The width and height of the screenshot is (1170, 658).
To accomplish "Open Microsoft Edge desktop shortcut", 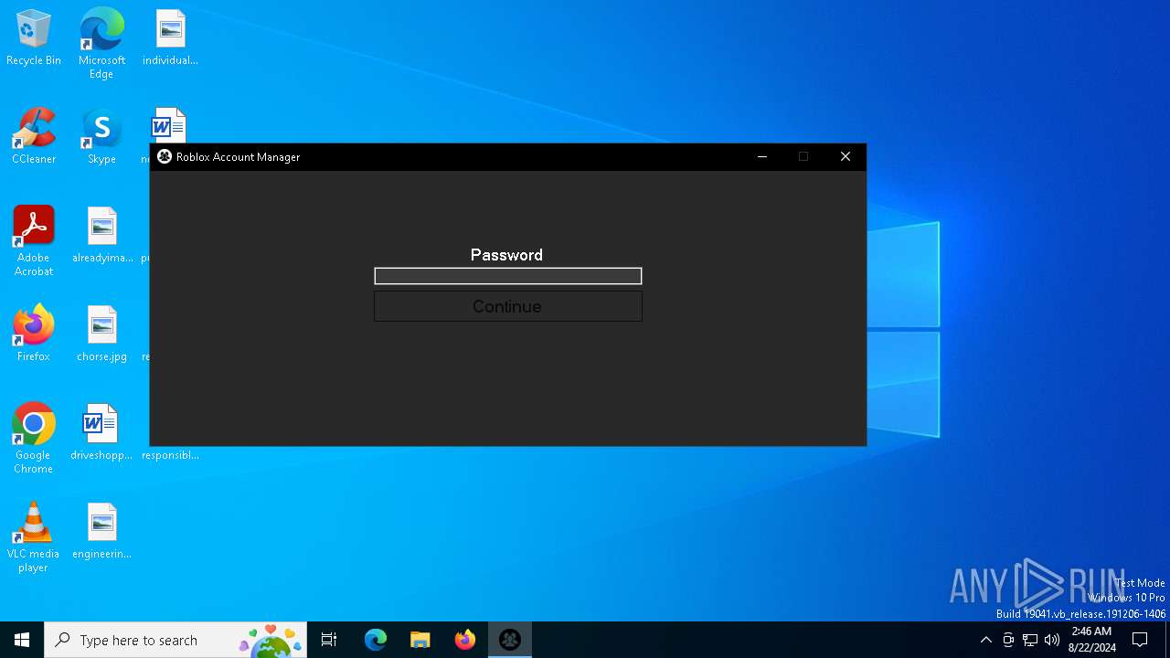I will pyautogui.click(x=101, y=44).
